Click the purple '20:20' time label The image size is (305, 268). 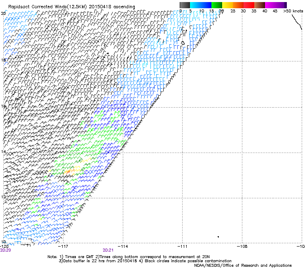click(x=5, y=250)
